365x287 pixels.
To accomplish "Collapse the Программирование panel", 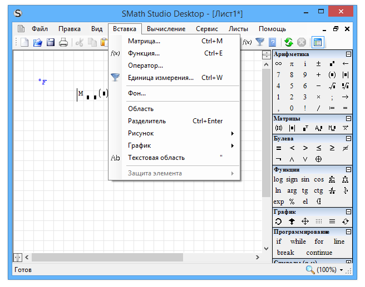I will [x=348, y=231].
